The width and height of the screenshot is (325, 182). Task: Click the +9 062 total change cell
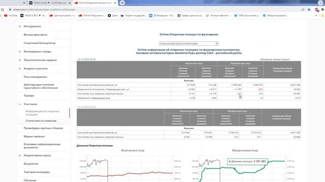pos(297,89)
